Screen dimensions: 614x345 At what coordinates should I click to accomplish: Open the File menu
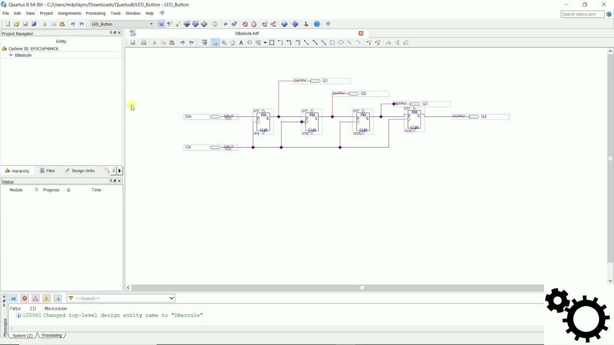click(x=6, y=13)
